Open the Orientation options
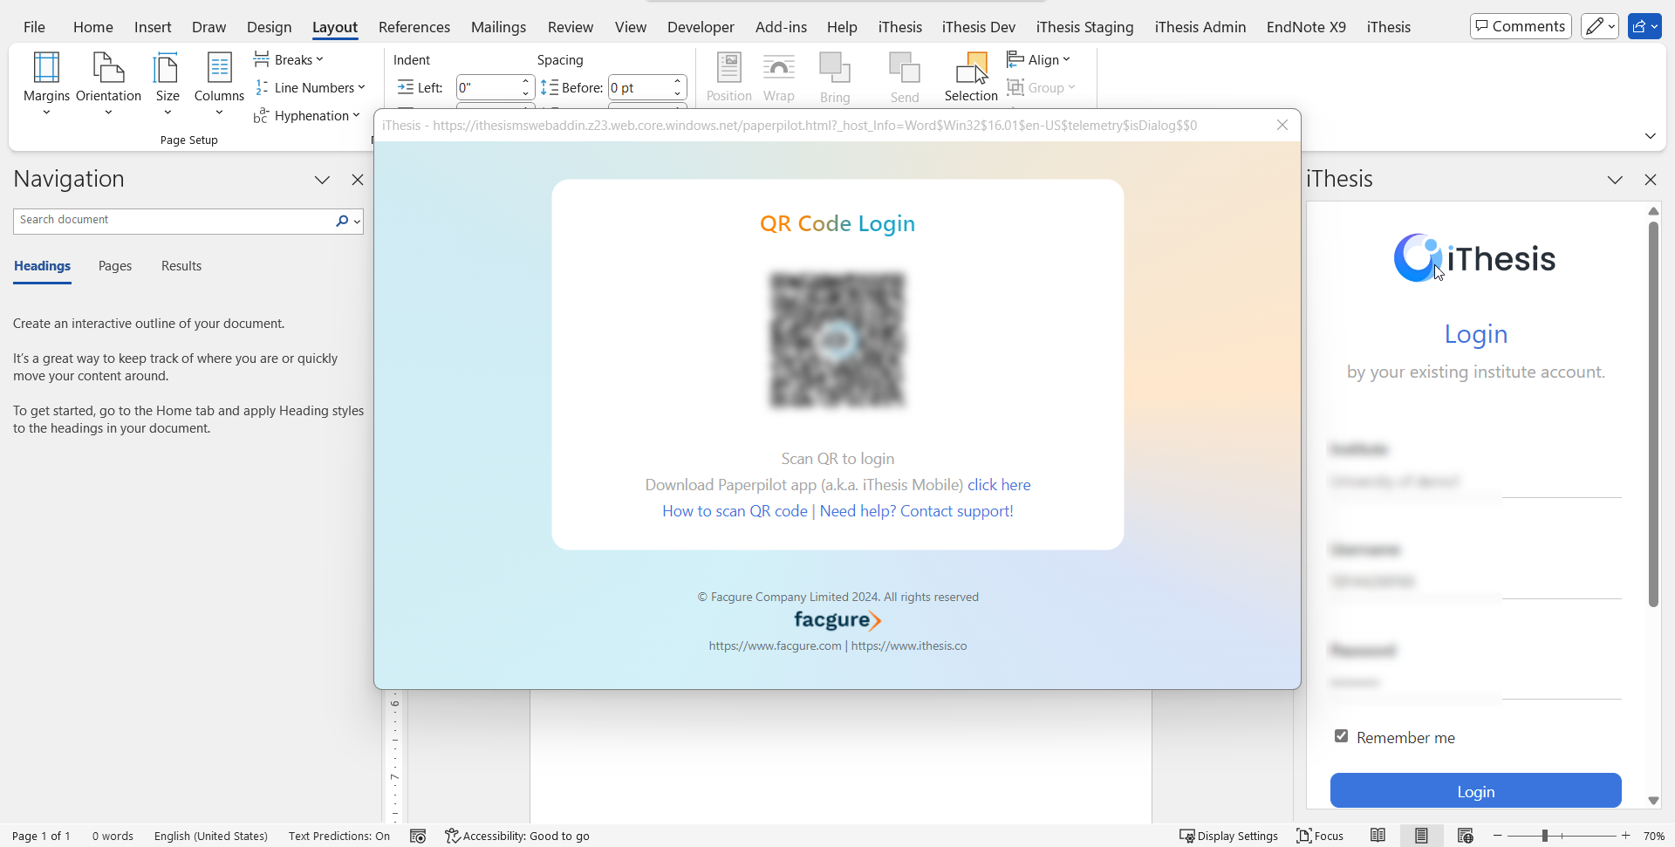Screen dimensions: 1675x847 pos(108,84)
